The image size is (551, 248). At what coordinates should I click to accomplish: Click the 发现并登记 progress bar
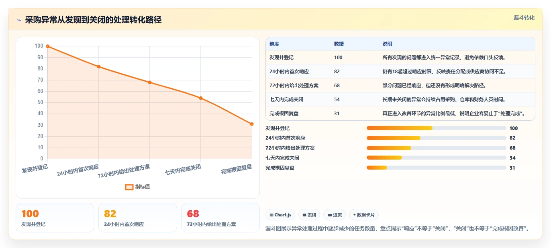click(x=437, y=128)
